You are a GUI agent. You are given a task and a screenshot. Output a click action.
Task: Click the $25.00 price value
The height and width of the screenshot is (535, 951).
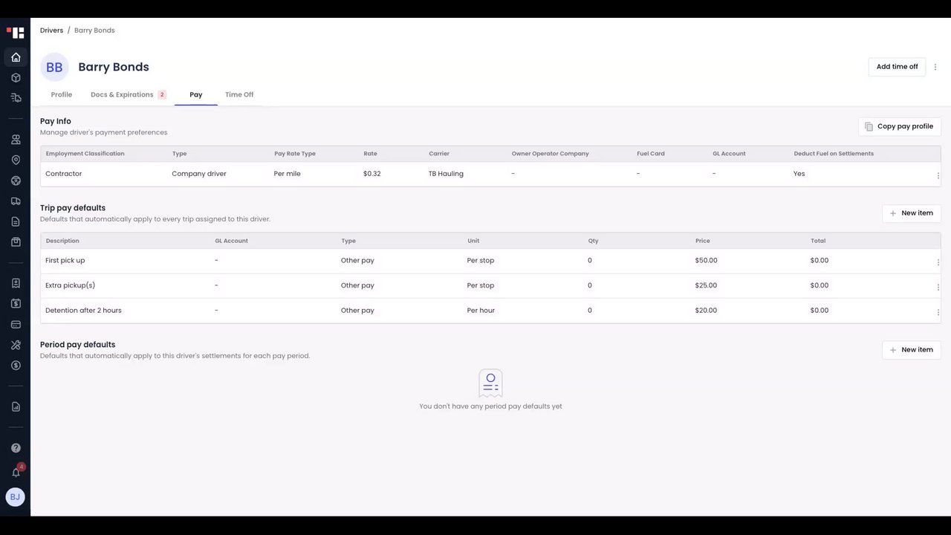tap(707, 285)
